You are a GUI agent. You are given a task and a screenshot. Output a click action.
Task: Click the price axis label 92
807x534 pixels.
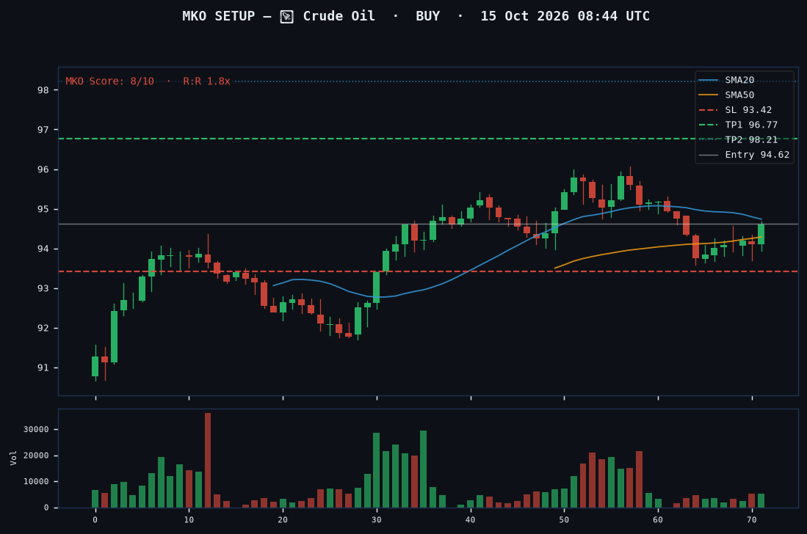(43, 328)
